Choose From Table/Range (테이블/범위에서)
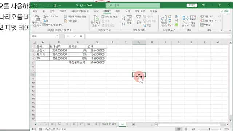This screenshot has width=233, height=131. click(x=52, y=25)
